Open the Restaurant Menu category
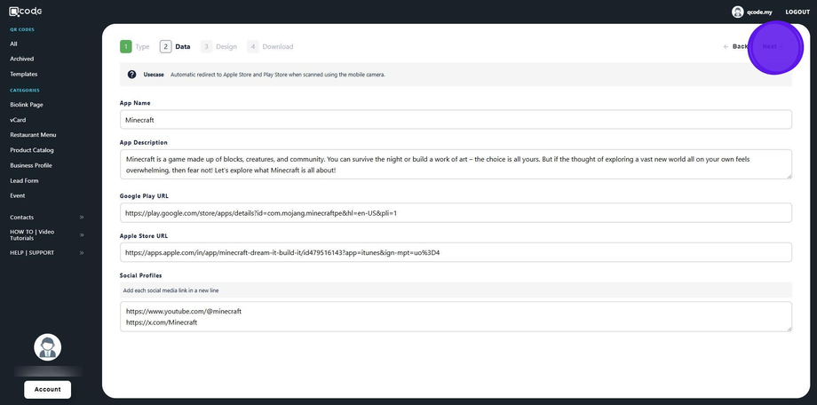This screenshot has width=817, height=405. pyautogui.click(x=33, y=135)
